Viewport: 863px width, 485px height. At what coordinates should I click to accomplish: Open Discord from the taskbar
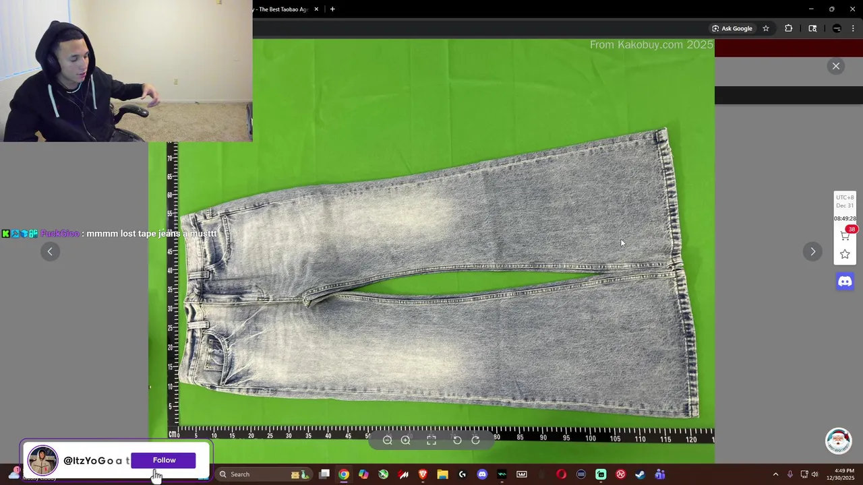pos(482,474)
